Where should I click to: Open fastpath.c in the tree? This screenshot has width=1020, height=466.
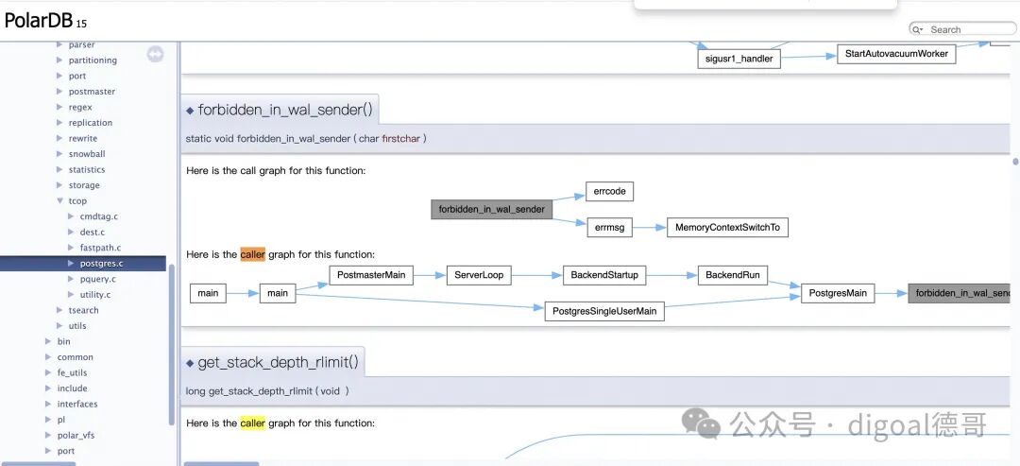(x=100, y=248)
